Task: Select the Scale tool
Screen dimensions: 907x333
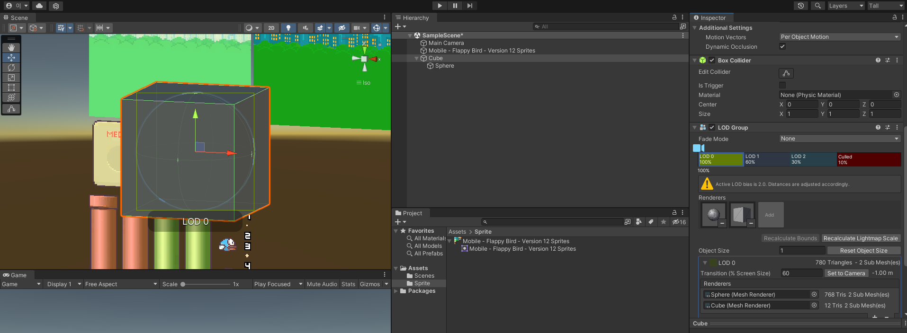Action: click(x=11, y=78)
